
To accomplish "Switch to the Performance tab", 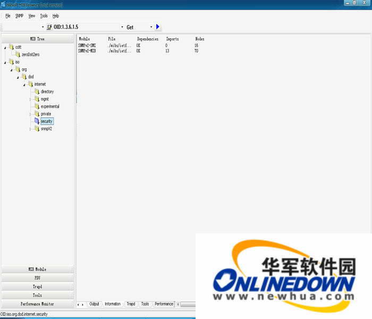I will [x=164, y=304].
